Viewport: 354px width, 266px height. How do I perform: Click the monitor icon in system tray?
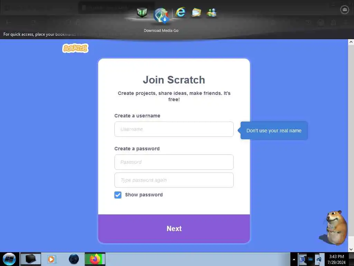click(310, 259)
